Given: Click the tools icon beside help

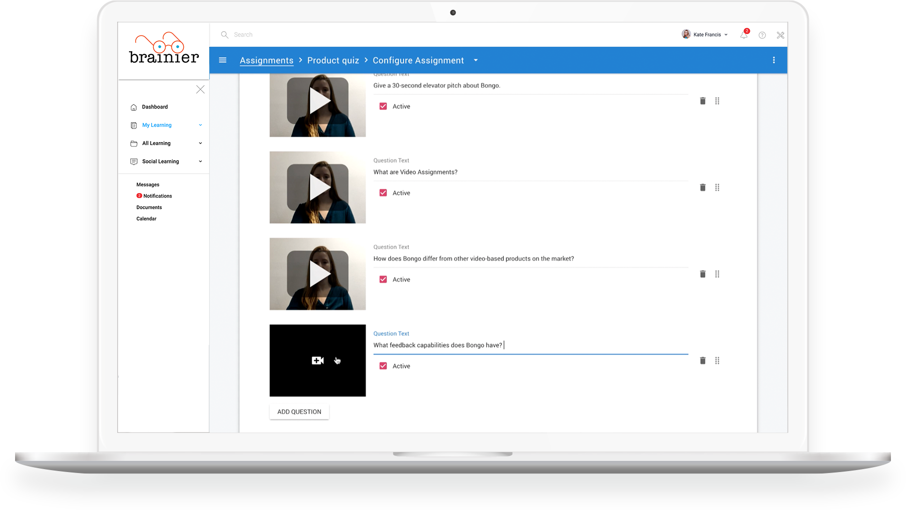Looking at the screenshot, I should coord(781,35).
